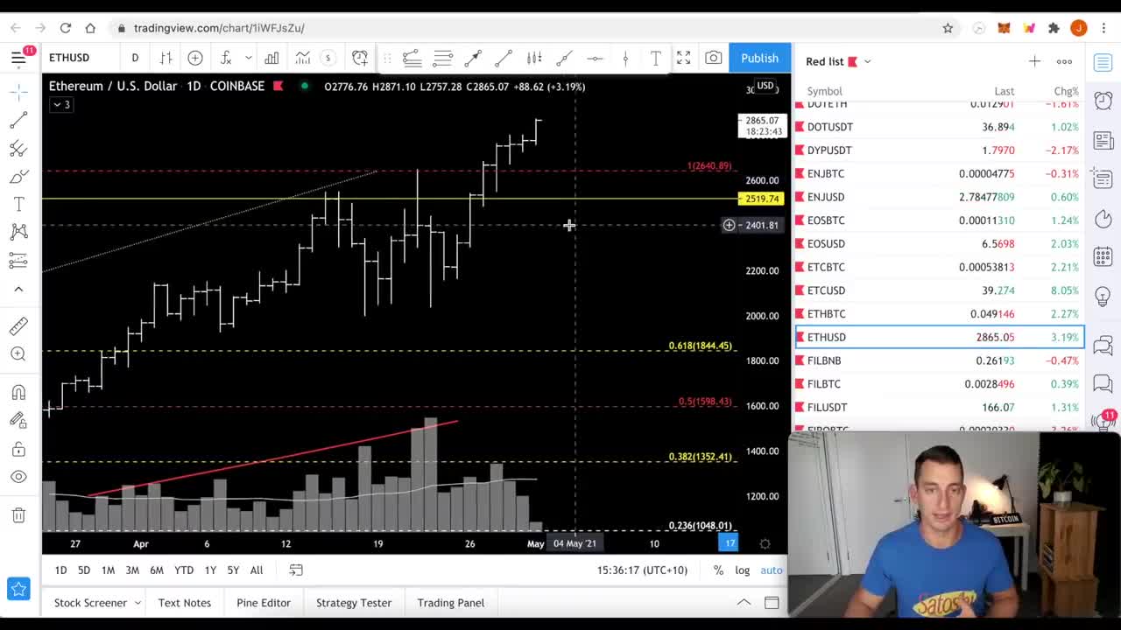Select the ruler measure tool
This screenshot has width=1121, height=630.
pos(18,325)
